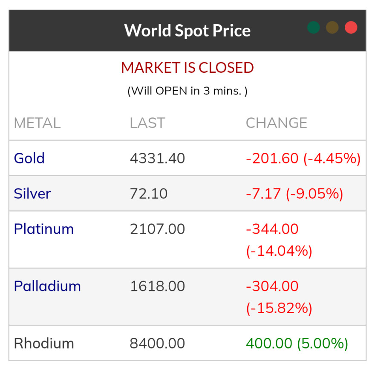This screenshot has width=375, height=383.
Task: Click the MARKET IS CLOSED notice
Action: point(187,68)
